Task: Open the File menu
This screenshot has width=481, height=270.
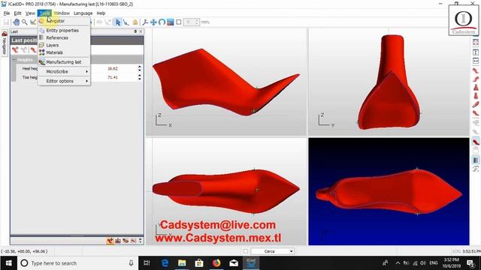Action: tap(7, 13)
